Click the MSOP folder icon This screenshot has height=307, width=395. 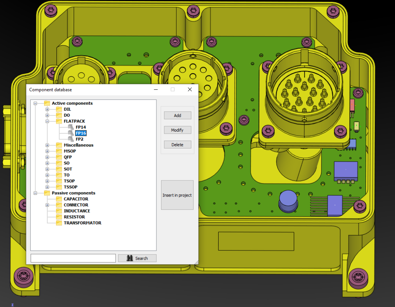tap(59, 151)
